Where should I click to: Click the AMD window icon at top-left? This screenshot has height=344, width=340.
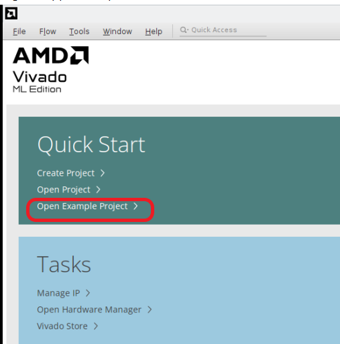[x=11, y=13]
